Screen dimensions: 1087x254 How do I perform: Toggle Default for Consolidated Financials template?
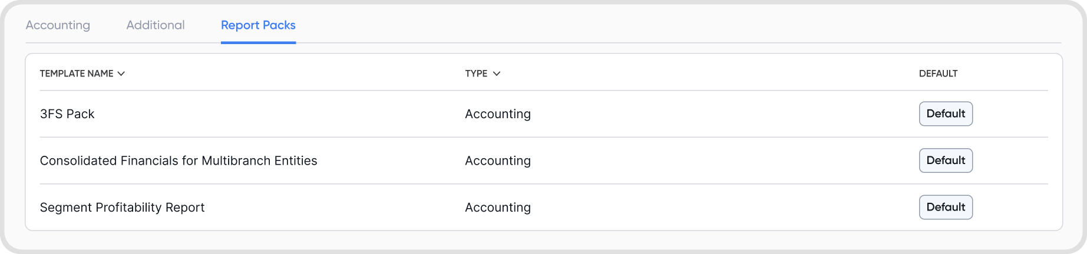point(946,161)
